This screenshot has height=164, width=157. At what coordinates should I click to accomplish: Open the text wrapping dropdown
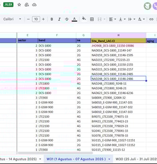[x=134, y=19]
